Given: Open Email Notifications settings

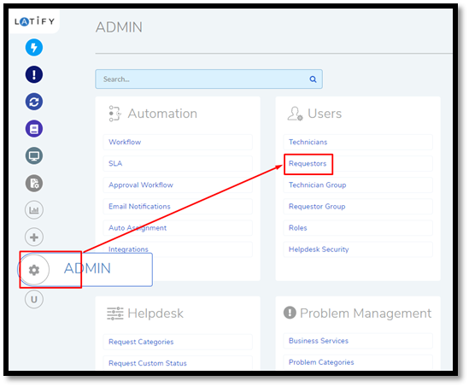Looking at the screenshot, I should pos(139,207).
